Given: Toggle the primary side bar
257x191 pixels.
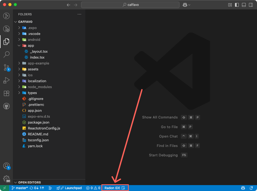Looking at the screenshot, I should click(236, 5).
